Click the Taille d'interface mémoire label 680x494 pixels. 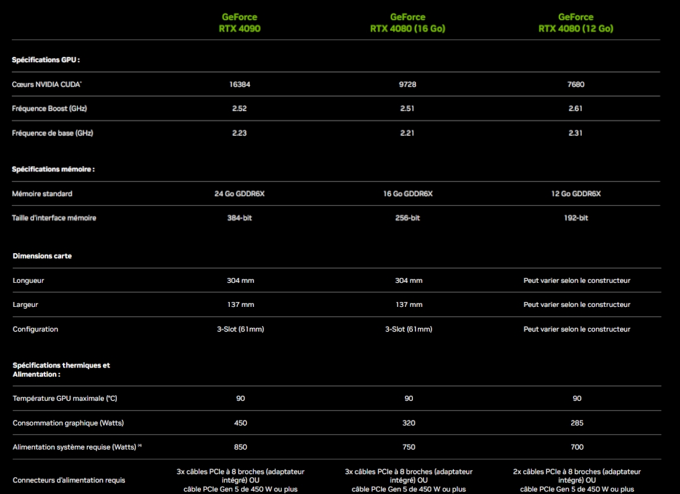pos(54,218)
